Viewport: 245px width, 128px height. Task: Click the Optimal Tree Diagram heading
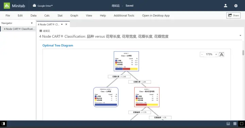pos(58,45)
